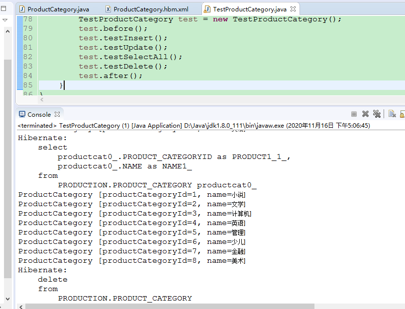Click the Java file icon on ProductCategory.java tab

coord(22,9)
